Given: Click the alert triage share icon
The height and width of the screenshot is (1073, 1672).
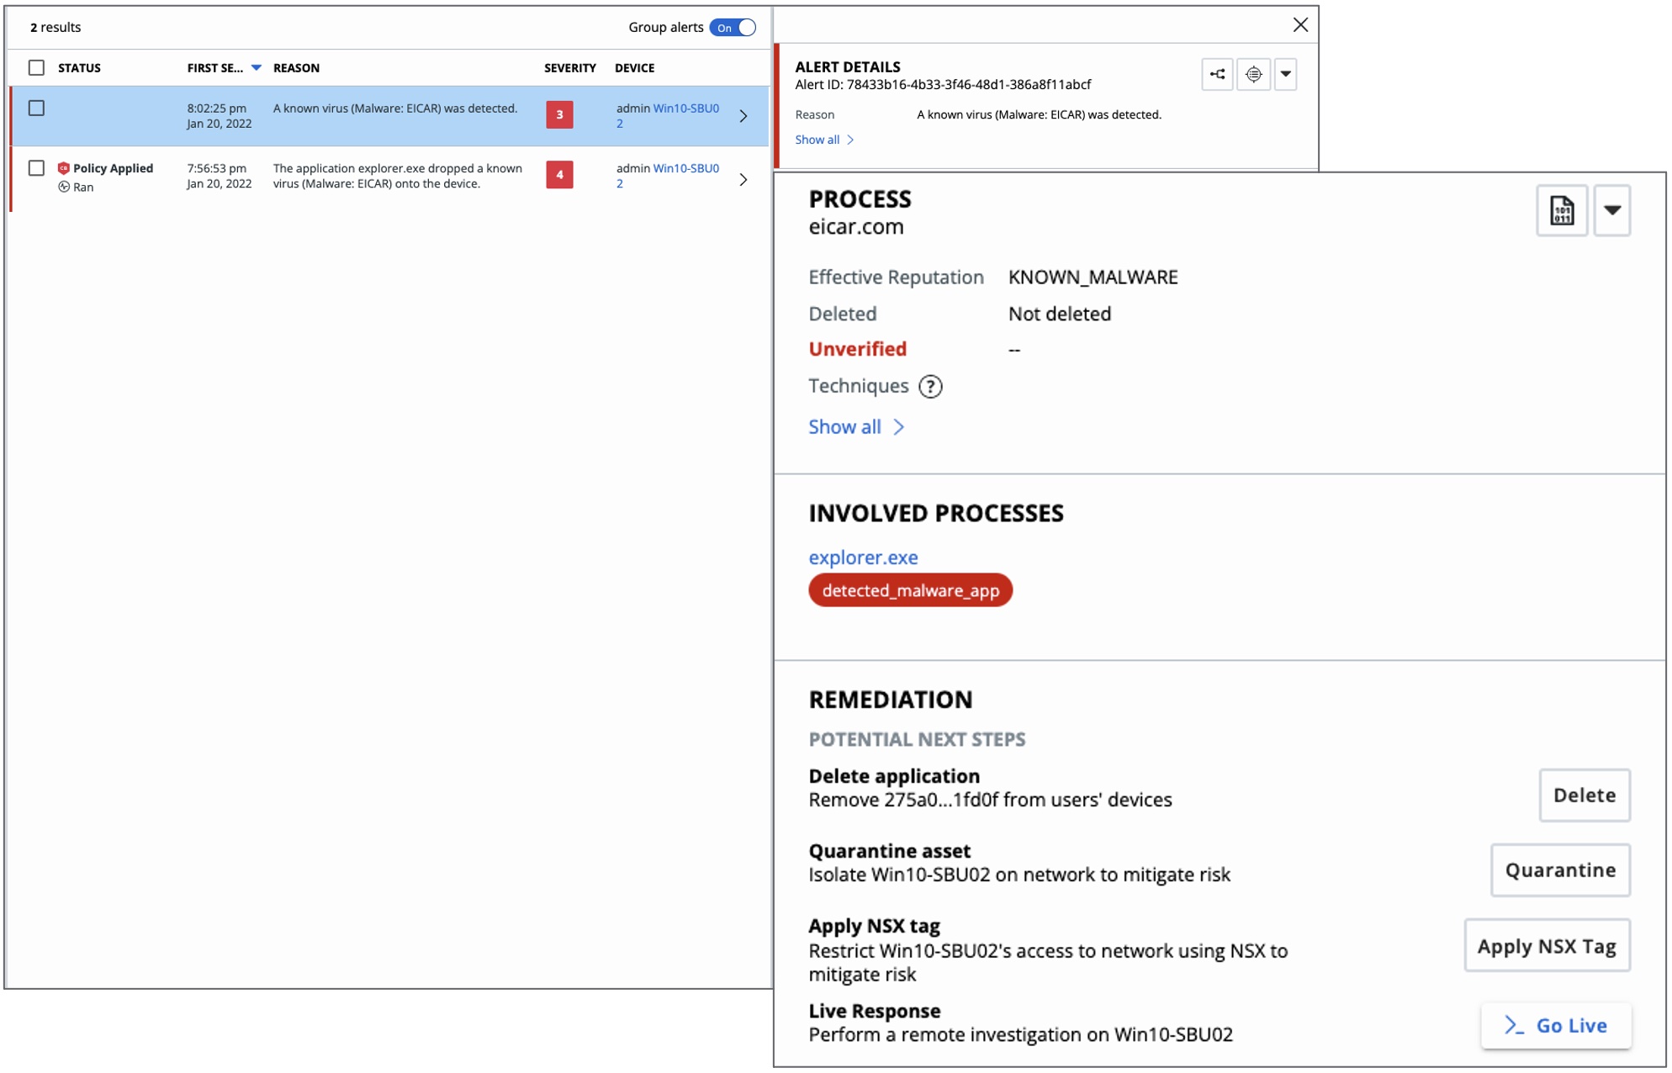Looking at the screenshot, I should pyautogui.click(x=1217, y=74).
